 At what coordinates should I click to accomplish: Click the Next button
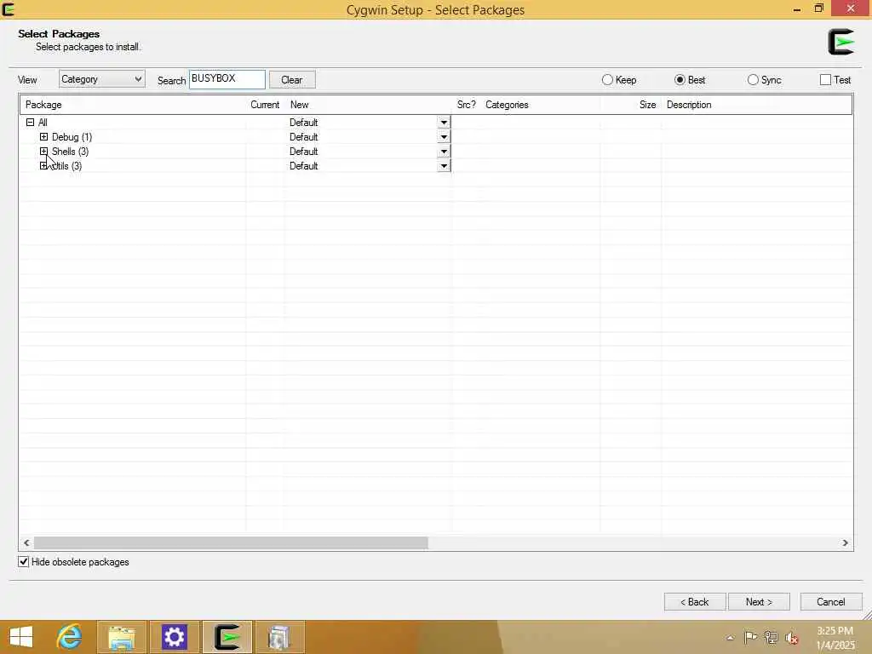point(759,602)
